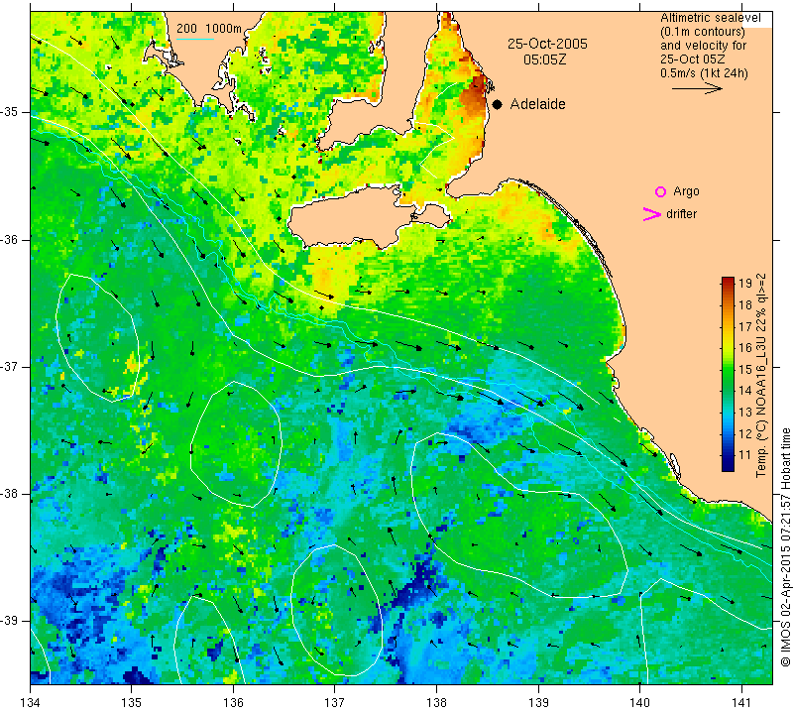Click the '14' colorbar tick label
793x714 pixels.
pos(745,391)
